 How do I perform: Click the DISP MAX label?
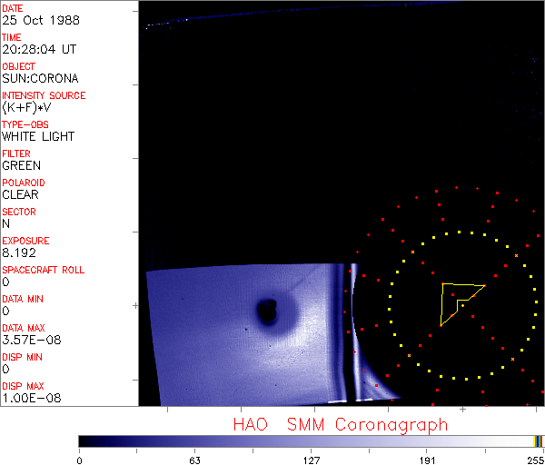(x=23, y=386)
